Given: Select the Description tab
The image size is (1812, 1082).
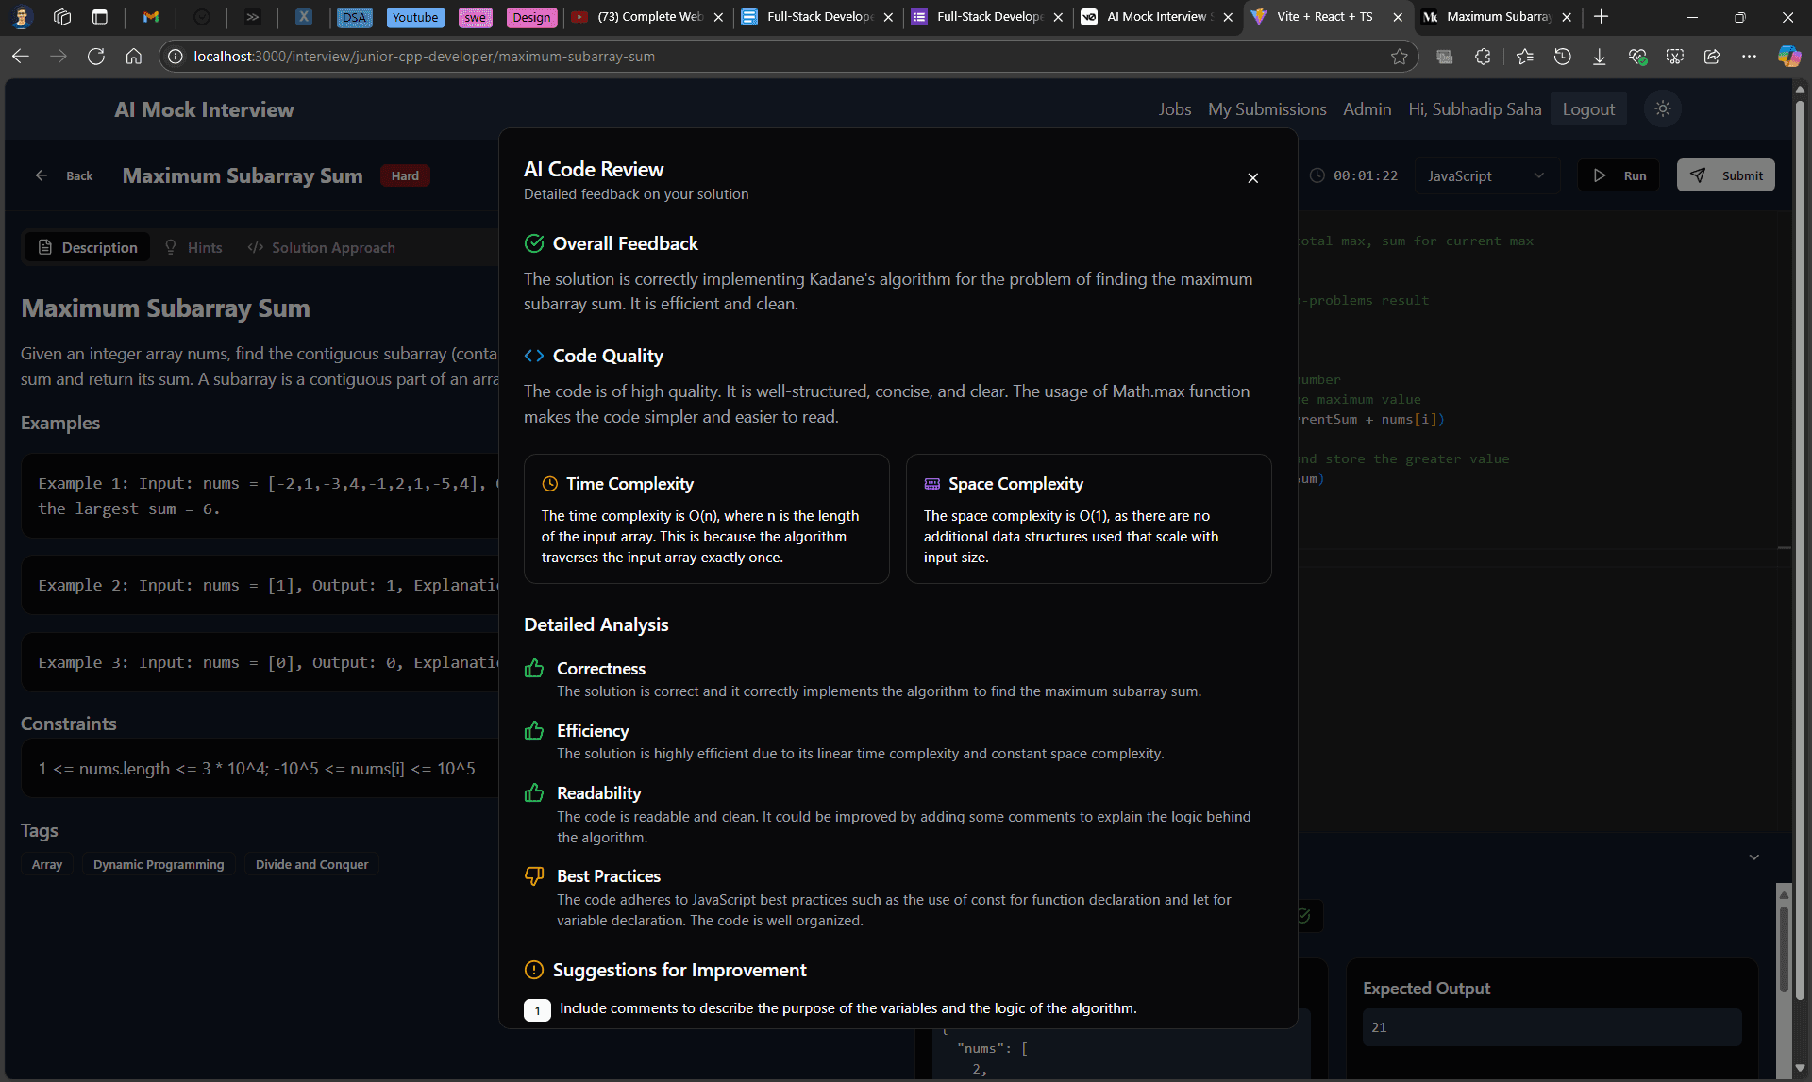Looking at the screenshot, I should [x=88, y=247].
